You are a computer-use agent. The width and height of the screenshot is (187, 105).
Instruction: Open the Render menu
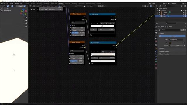click(x=12, y=3)
